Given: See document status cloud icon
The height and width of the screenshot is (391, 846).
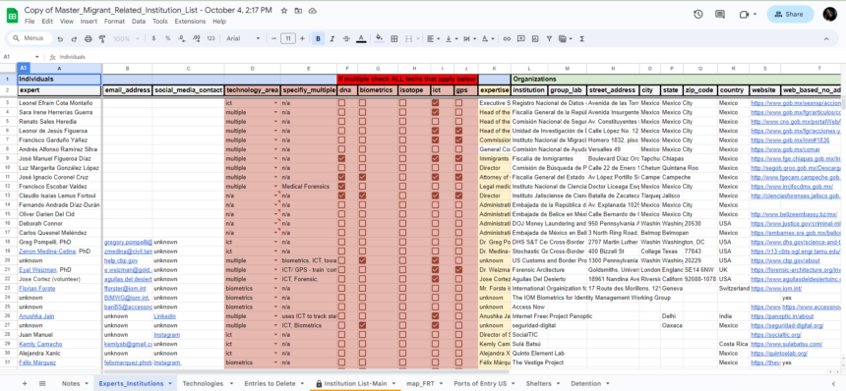Looking at the screenshot, I should (x=313, y=11).
